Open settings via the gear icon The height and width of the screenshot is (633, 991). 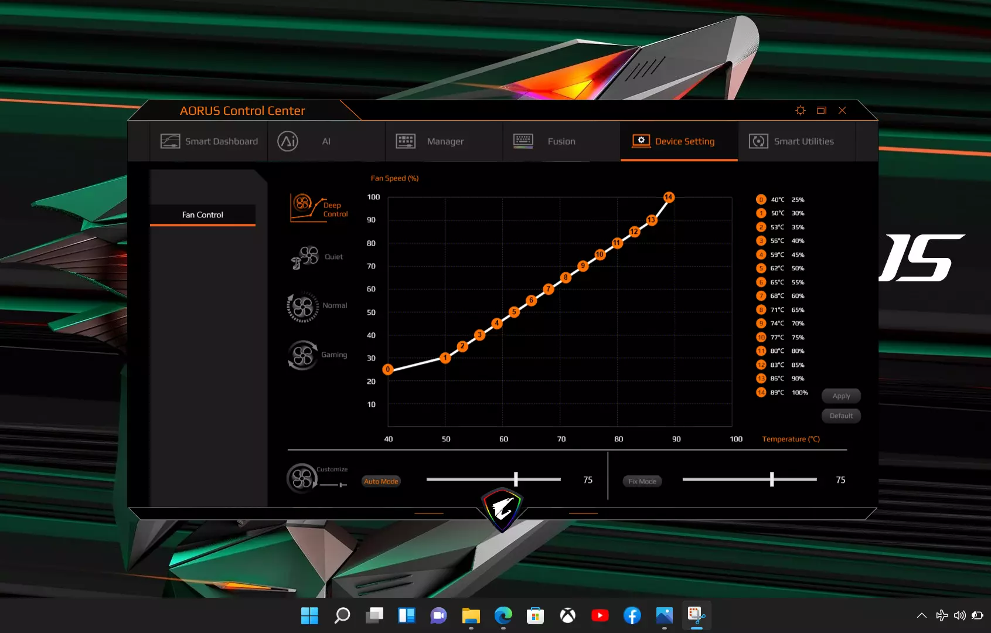tap(800, 110)
